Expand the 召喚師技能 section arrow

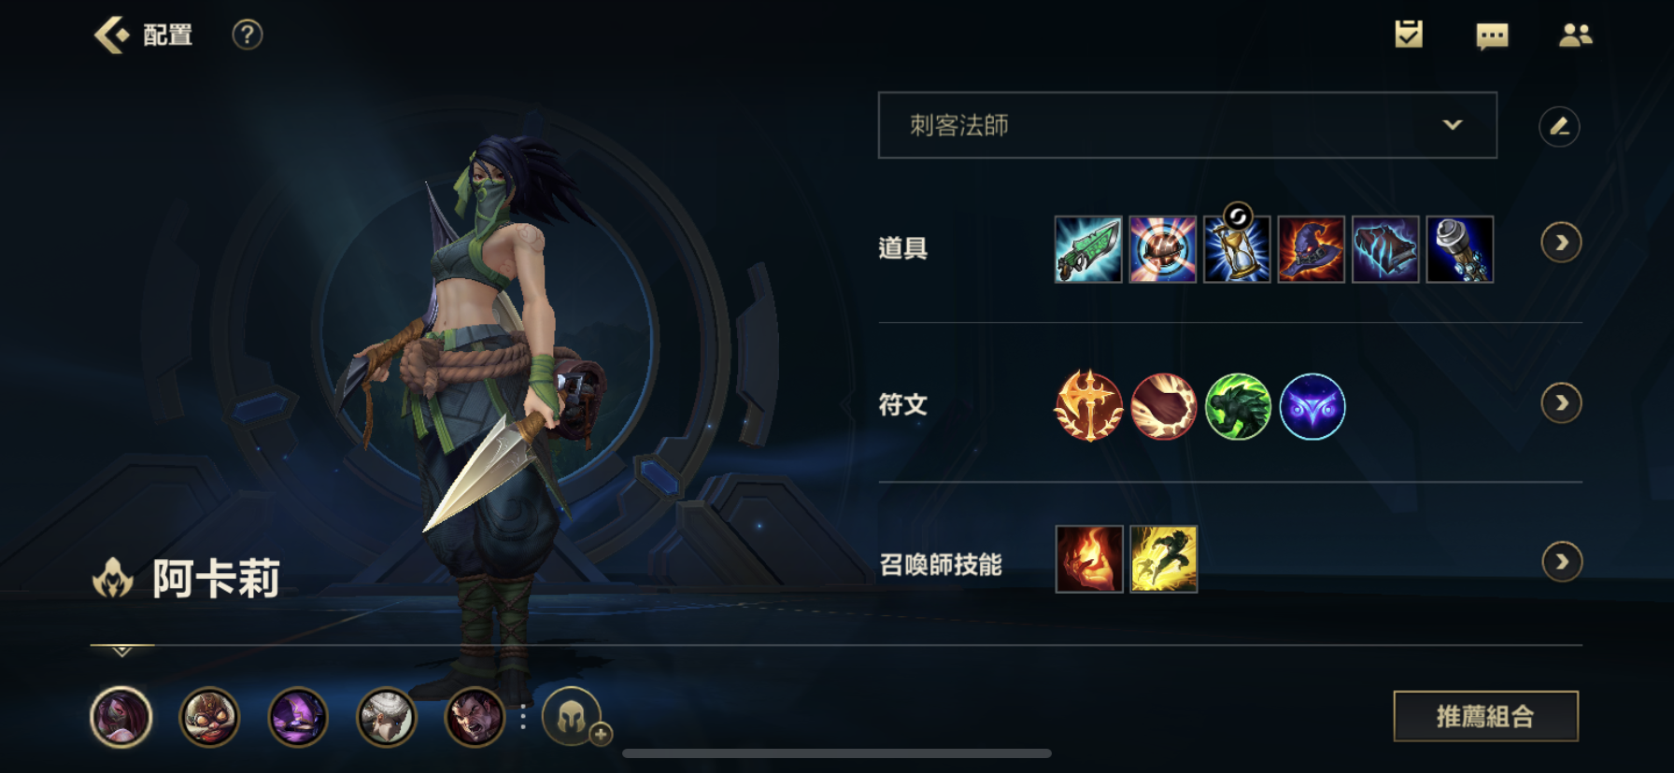click(x=1561, y=562)
